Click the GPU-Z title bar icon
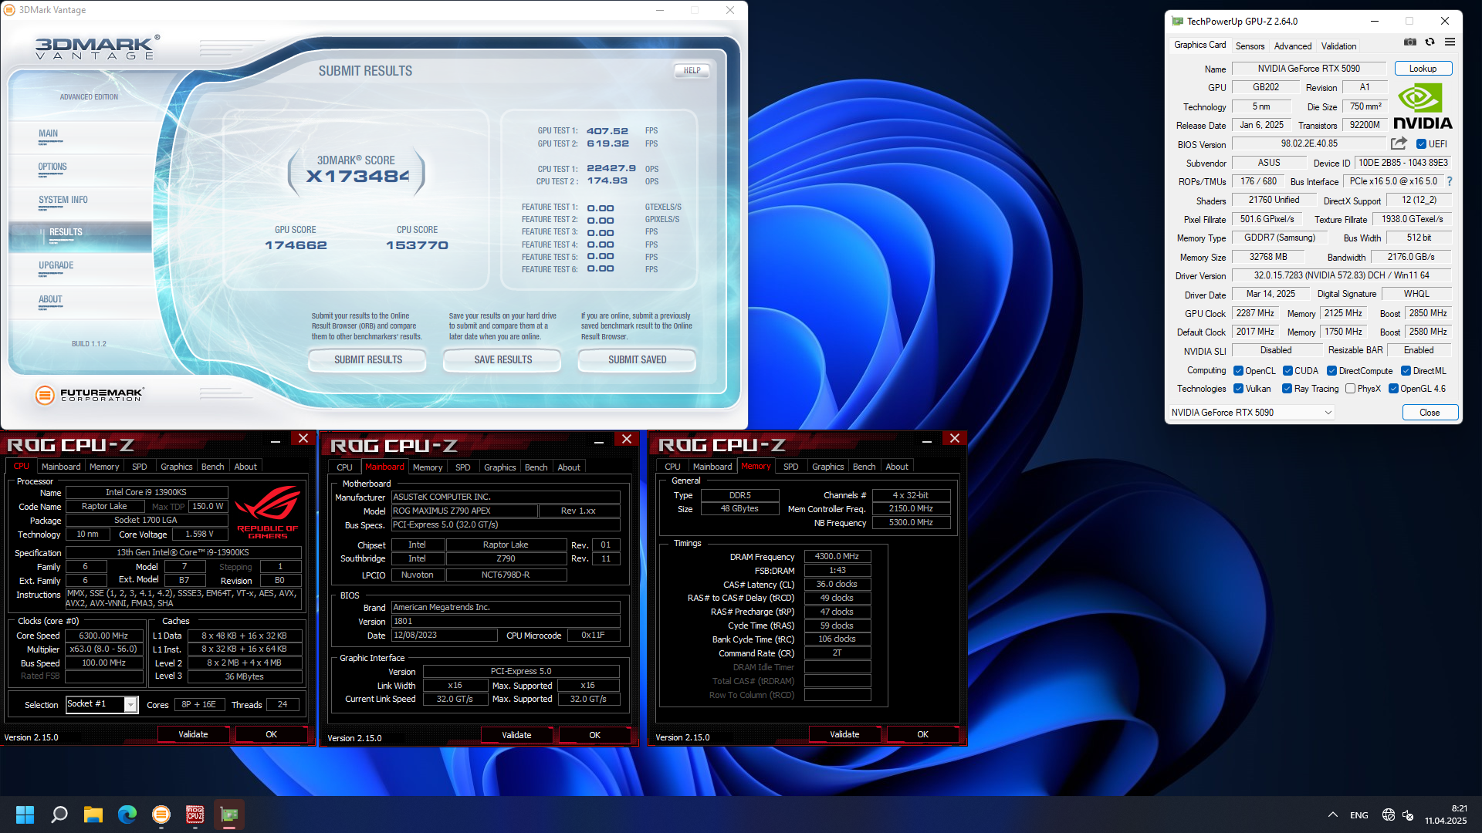Screen dimensions: 1482x833 [1177, 21]
